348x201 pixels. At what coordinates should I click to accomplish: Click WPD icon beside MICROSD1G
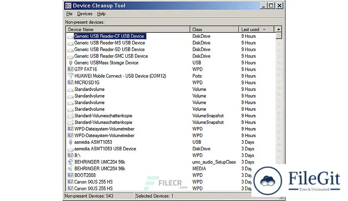(70, 82)
